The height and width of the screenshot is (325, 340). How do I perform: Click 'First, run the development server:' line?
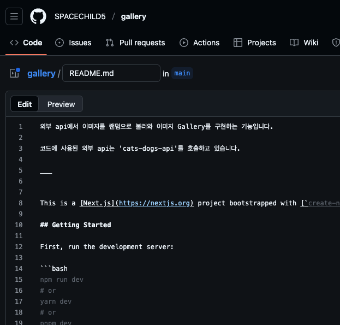coord(106,247)
